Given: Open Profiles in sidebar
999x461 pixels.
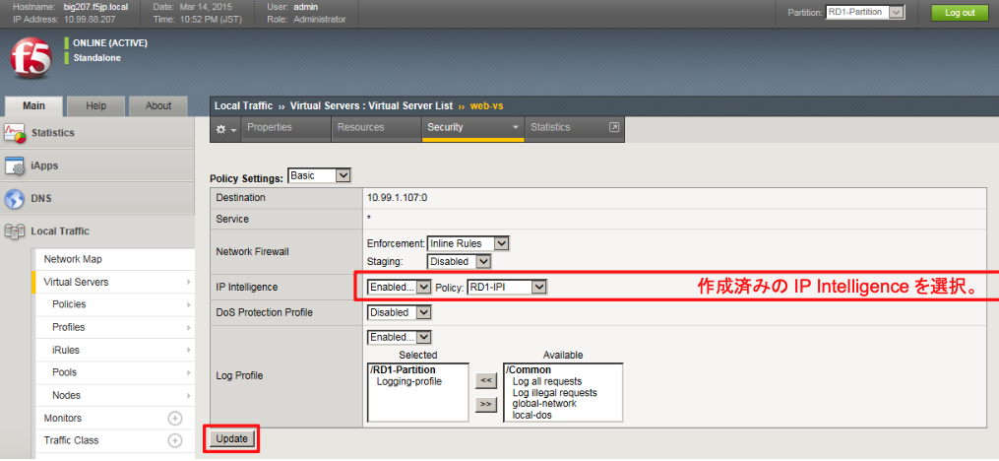Looking at the screenshot, I should point(68,328).
